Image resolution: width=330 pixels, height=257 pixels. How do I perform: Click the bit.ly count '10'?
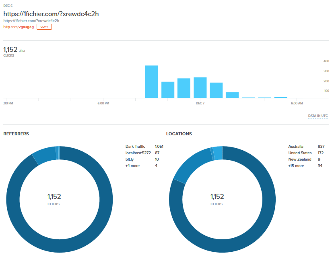[x=157, y=159]
